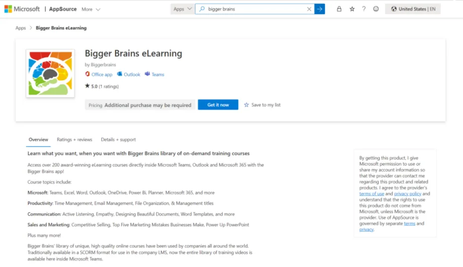The height and width of the screenshot is (267, 463).
Task: Open the Apps search category dropdown
Action: coord(183,9)
